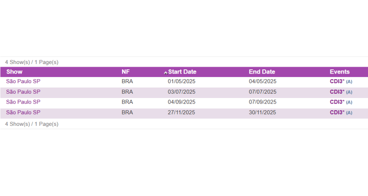
Task: Click the (A) marker in the last row
Action: 349,113
